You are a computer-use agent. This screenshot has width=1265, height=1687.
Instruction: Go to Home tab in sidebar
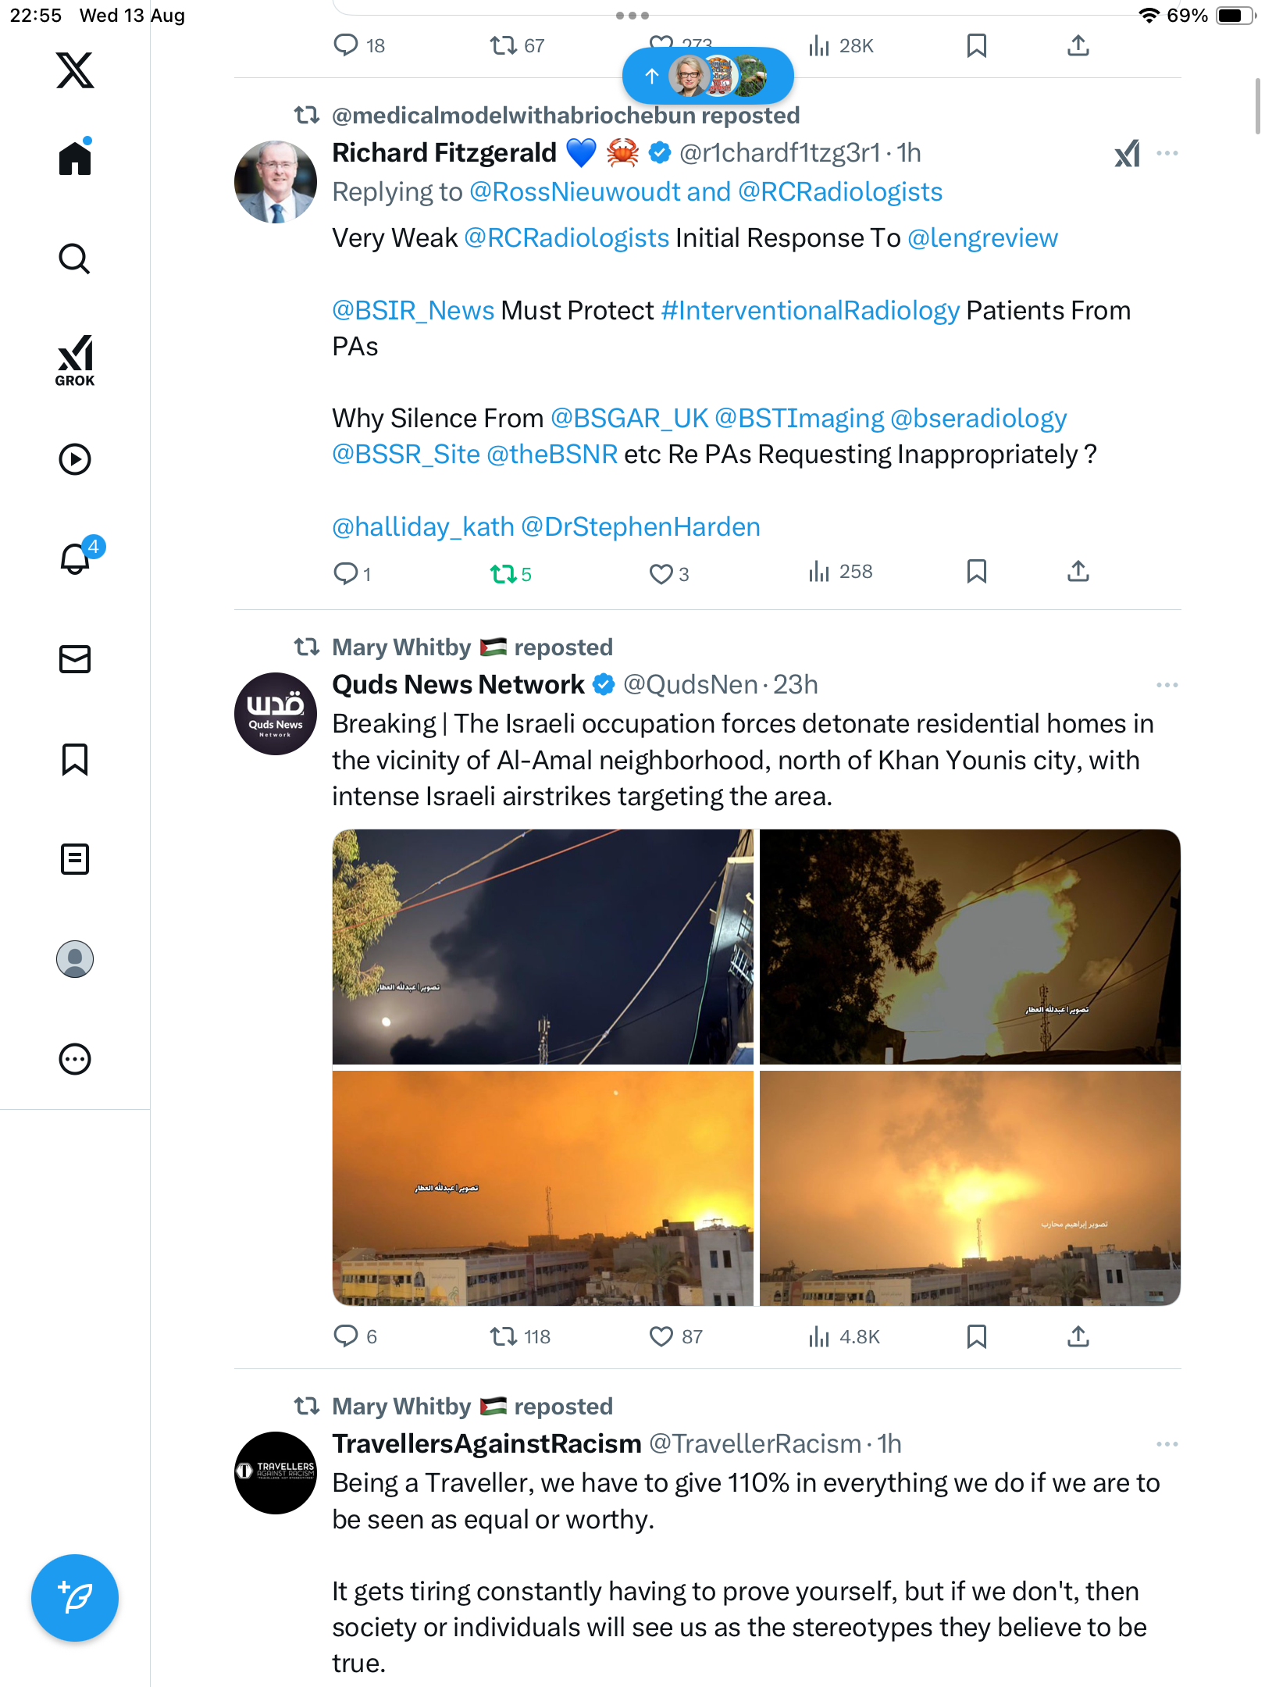tap(75, 158)
